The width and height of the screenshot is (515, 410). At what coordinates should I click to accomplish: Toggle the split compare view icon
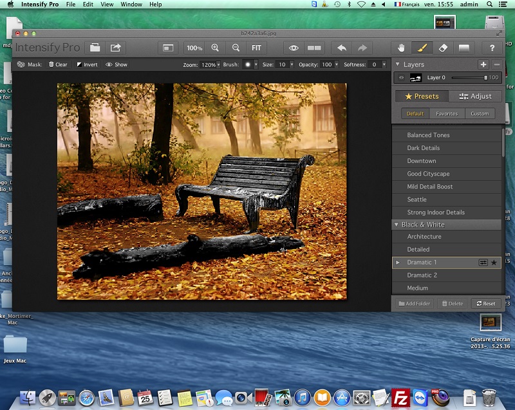click(314, 48)
